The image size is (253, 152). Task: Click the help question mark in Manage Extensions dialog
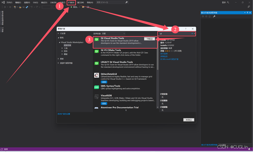tap(186, 29)
